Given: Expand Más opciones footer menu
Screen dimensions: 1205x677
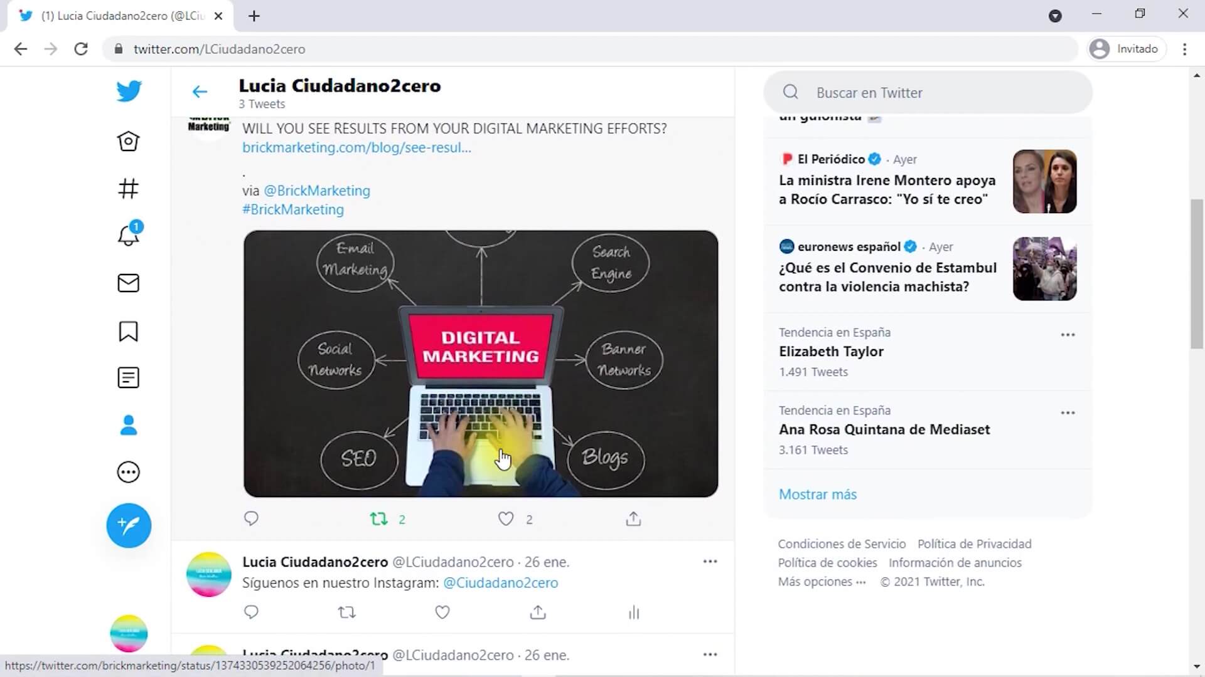Looking at the screenshot, I should tap(822, 582).
